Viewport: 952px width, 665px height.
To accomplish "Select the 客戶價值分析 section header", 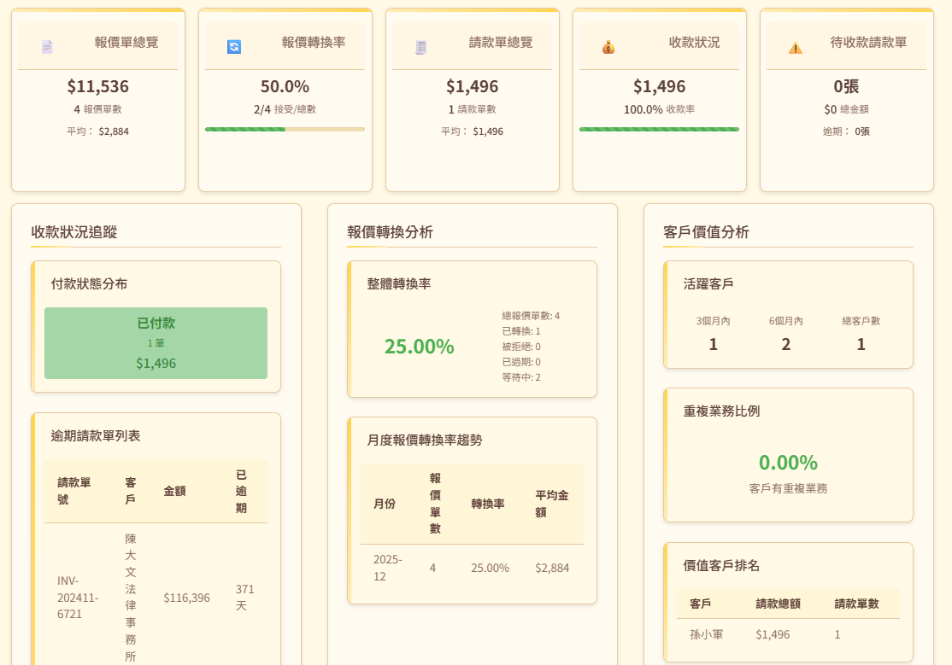I will (704, 232).
